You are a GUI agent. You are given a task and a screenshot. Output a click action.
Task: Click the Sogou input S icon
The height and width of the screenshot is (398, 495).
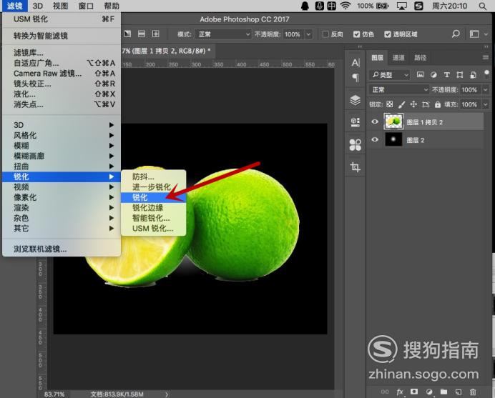click(418, 6)
